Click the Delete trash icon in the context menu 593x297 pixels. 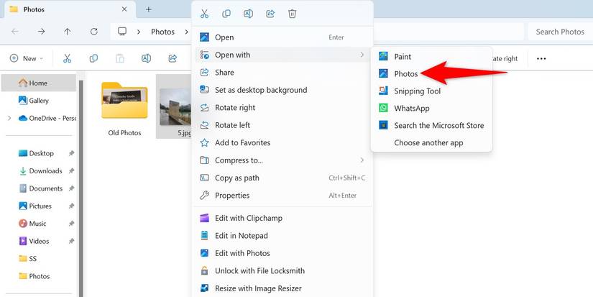(x=292, y=14)
